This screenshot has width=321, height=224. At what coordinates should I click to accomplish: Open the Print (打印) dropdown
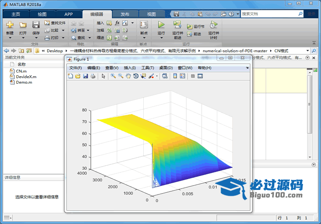[x=63, y=38]
